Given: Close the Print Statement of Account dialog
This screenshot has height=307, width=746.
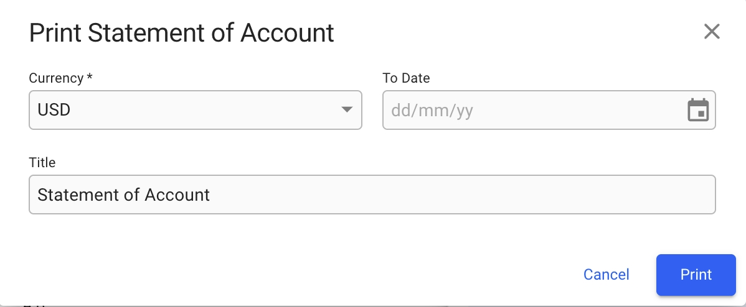Looking at the screenshot, I should [x=711, y=32].
